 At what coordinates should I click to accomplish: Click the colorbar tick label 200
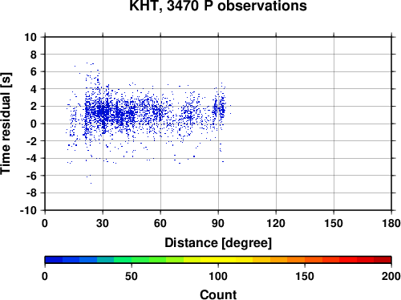391,276
